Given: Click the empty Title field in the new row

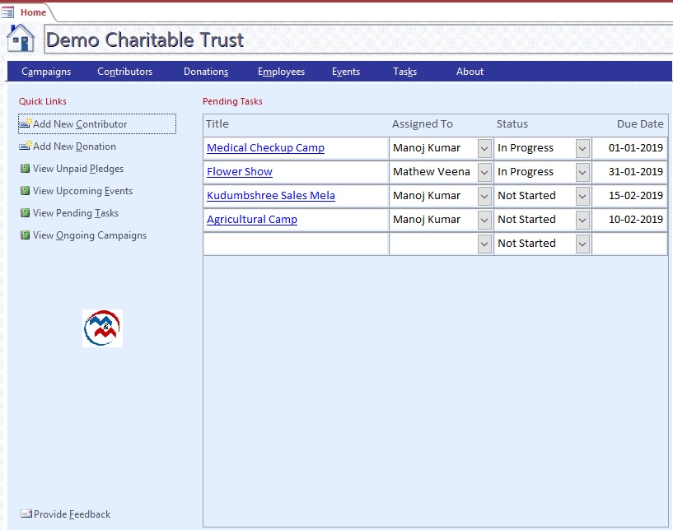Looking at the screenshot, I should pos(297,244).
